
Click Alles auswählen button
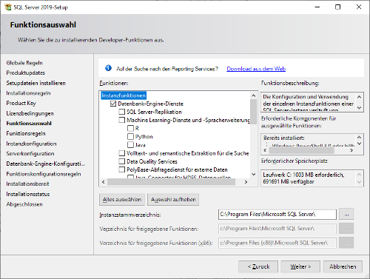[x=122, y=200]
